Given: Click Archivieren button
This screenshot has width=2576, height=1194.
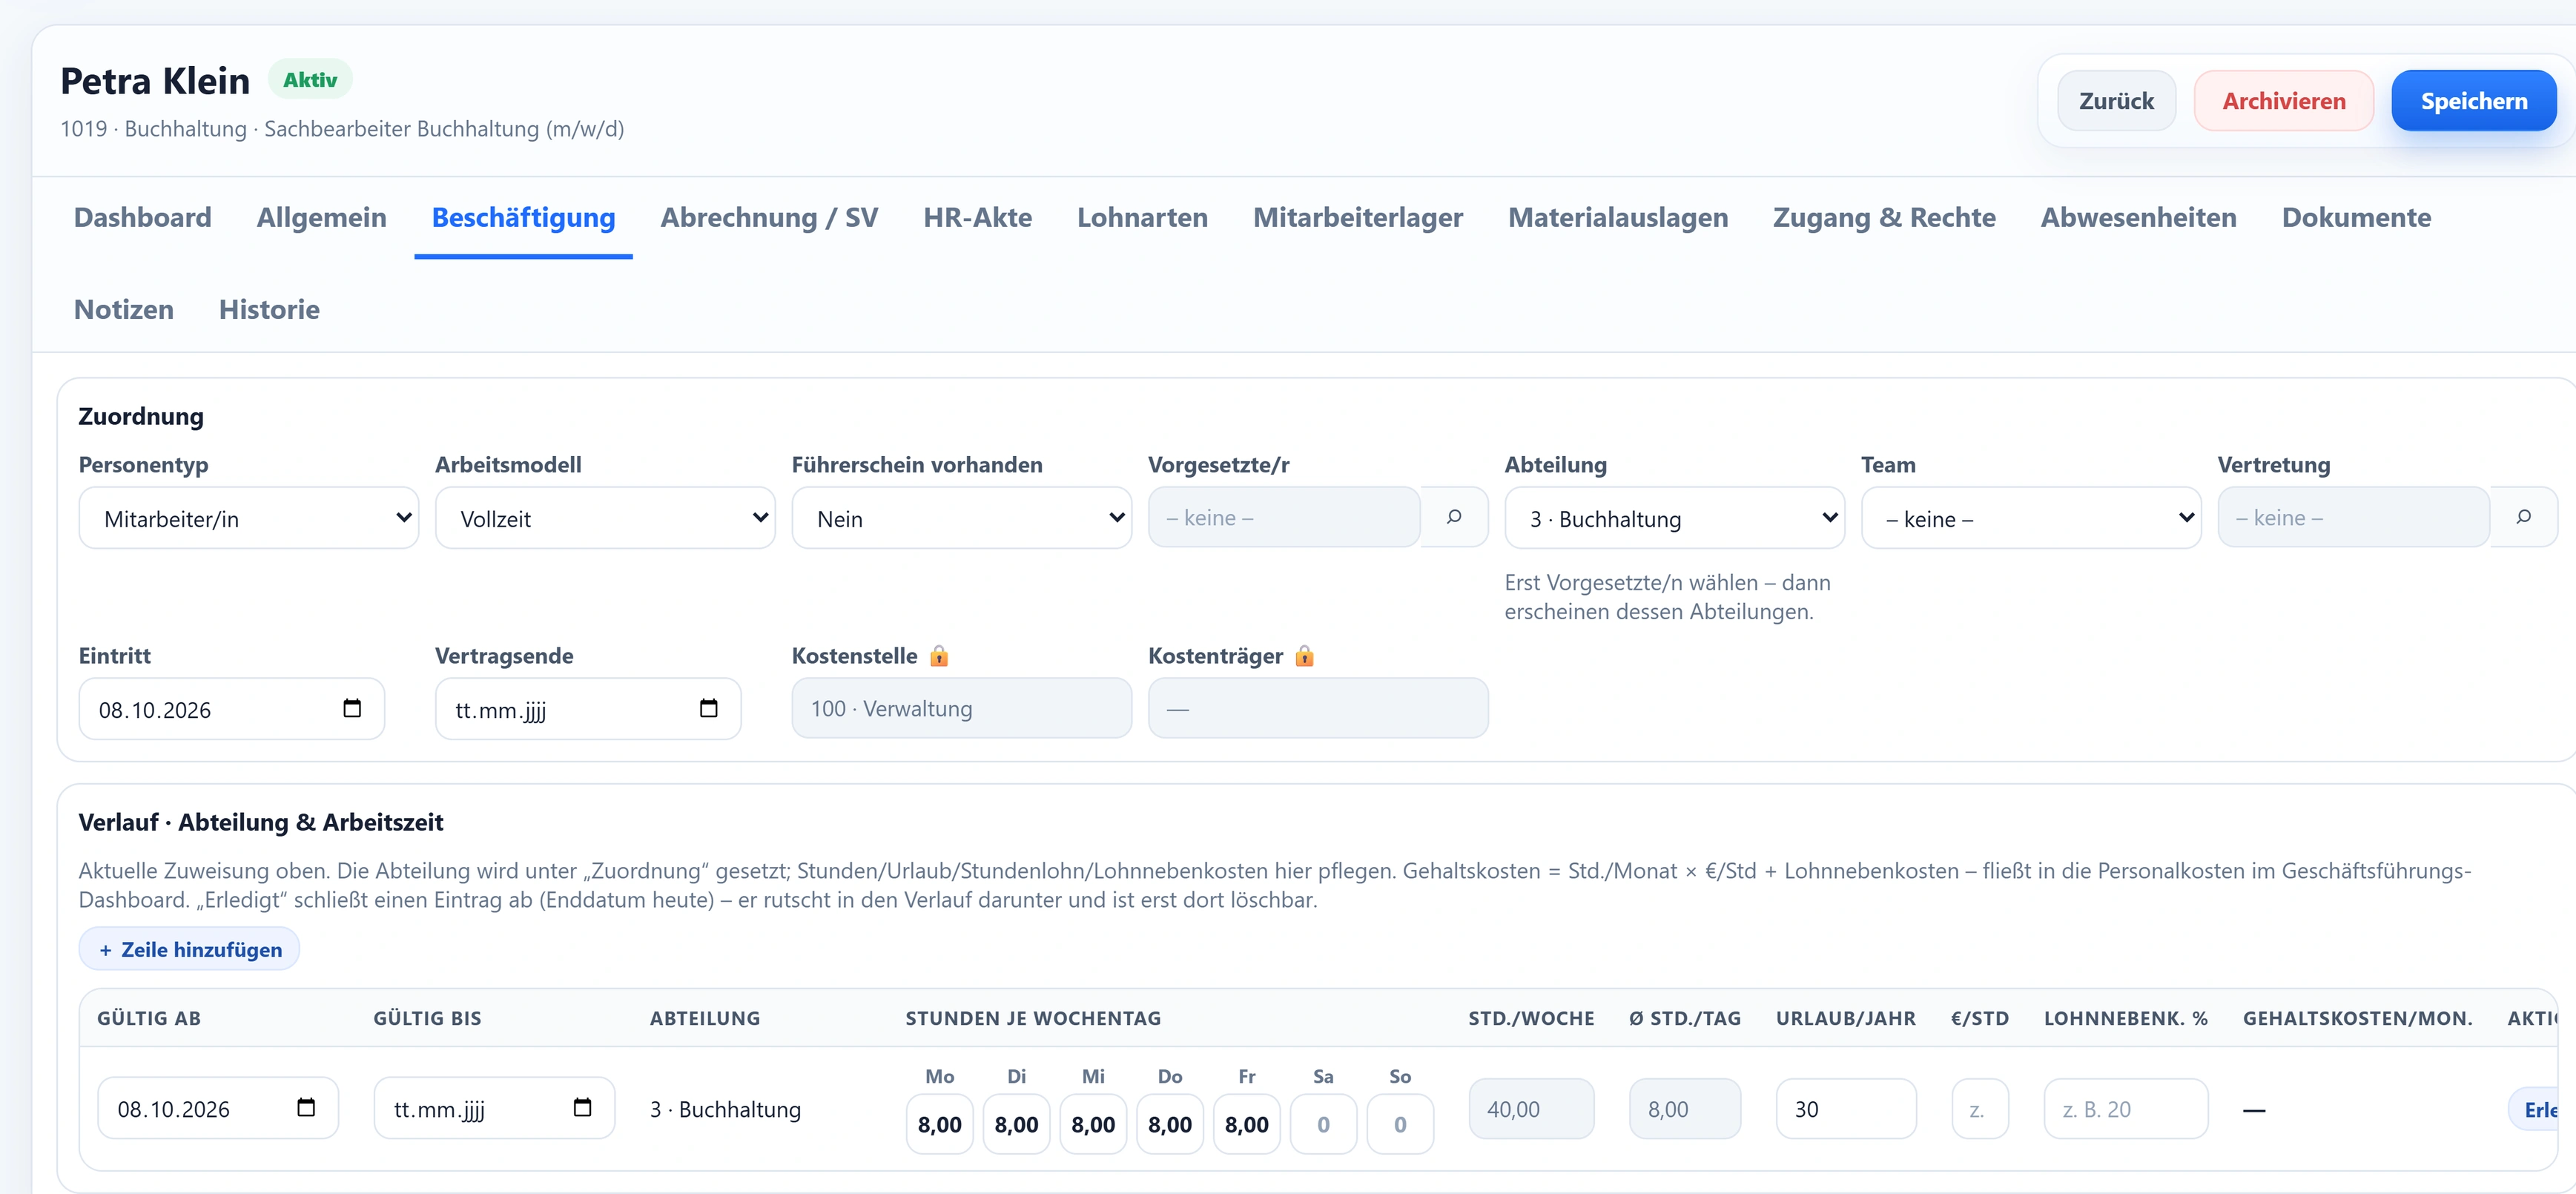Looking at the screenshot, I should coord(2284,101).
